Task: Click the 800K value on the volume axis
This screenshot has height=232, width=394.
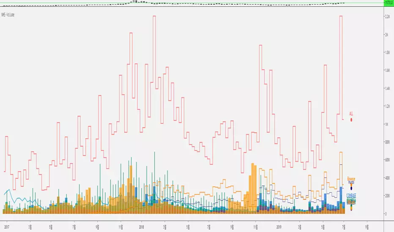Action: click(x=387, y=142)
